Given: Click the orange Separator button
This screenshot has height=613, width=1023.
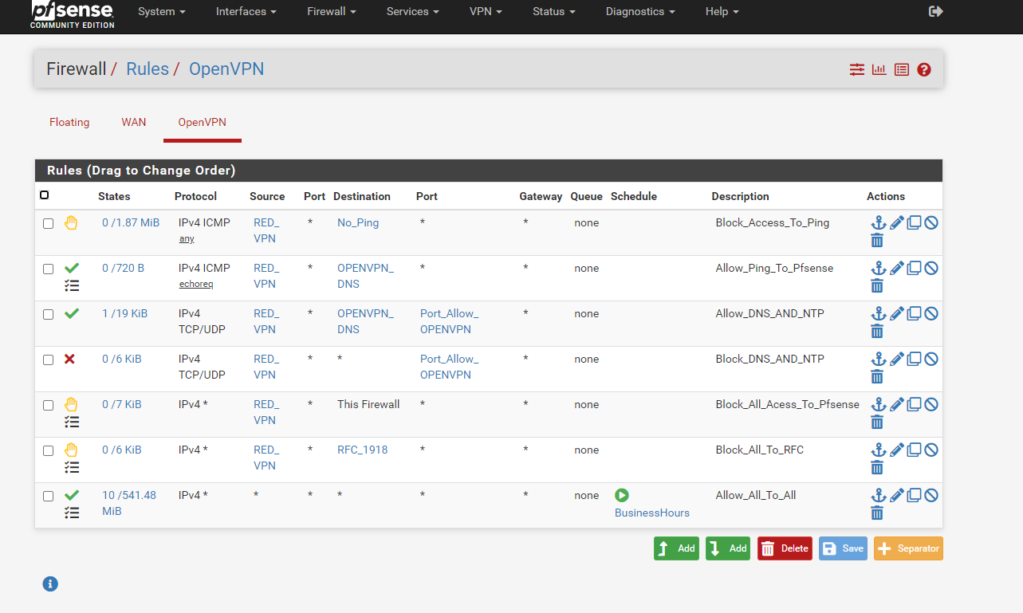Looking at the screenshot, I should [908, 548].
